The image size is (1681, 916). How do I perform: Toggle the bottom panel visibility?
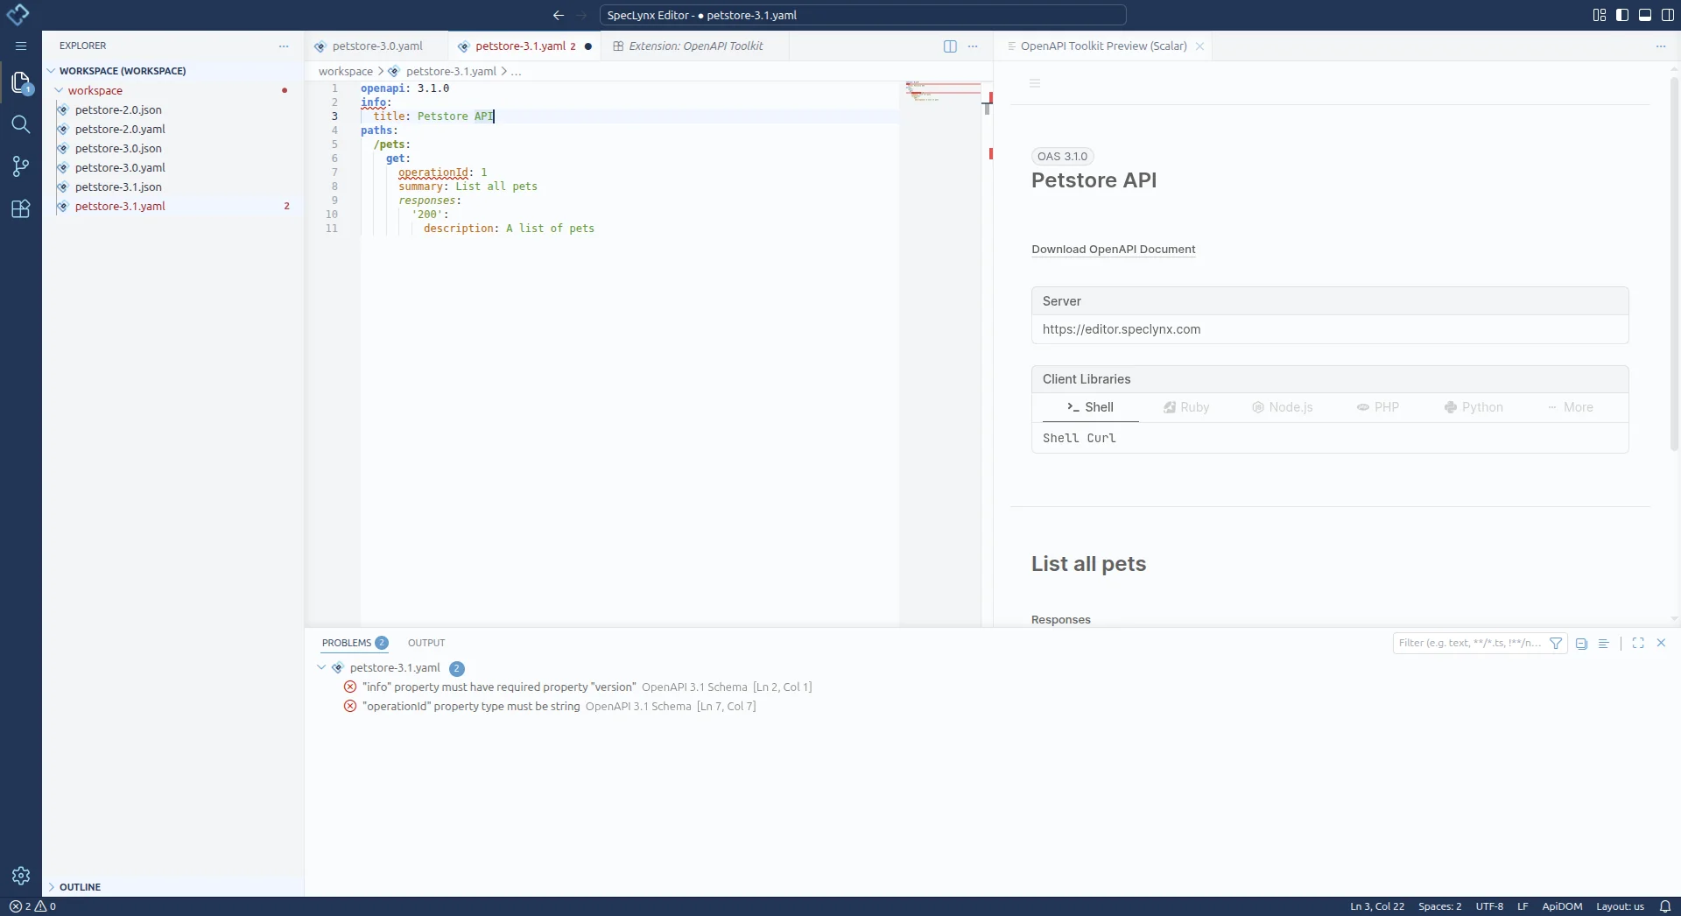tap(1645, 15)
